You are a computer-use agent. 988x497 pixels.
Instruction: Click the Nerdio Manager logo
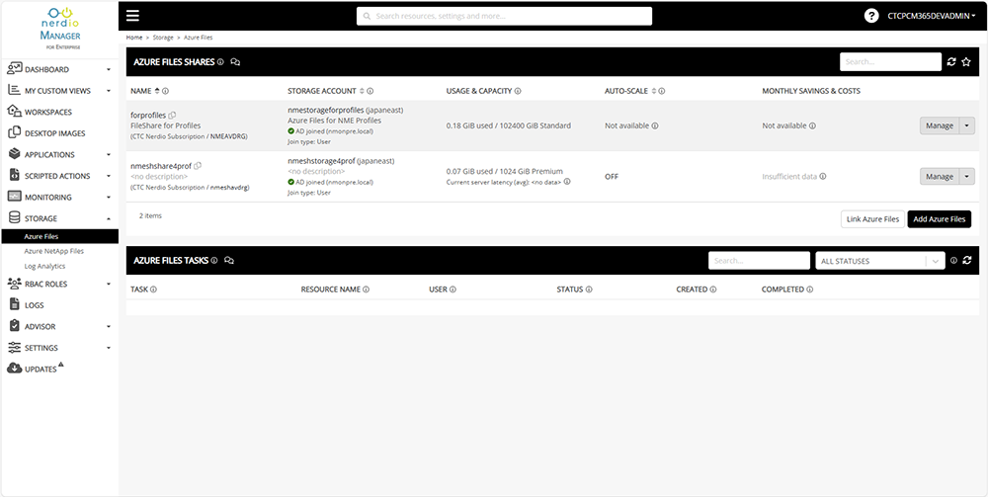click(60, 29)
